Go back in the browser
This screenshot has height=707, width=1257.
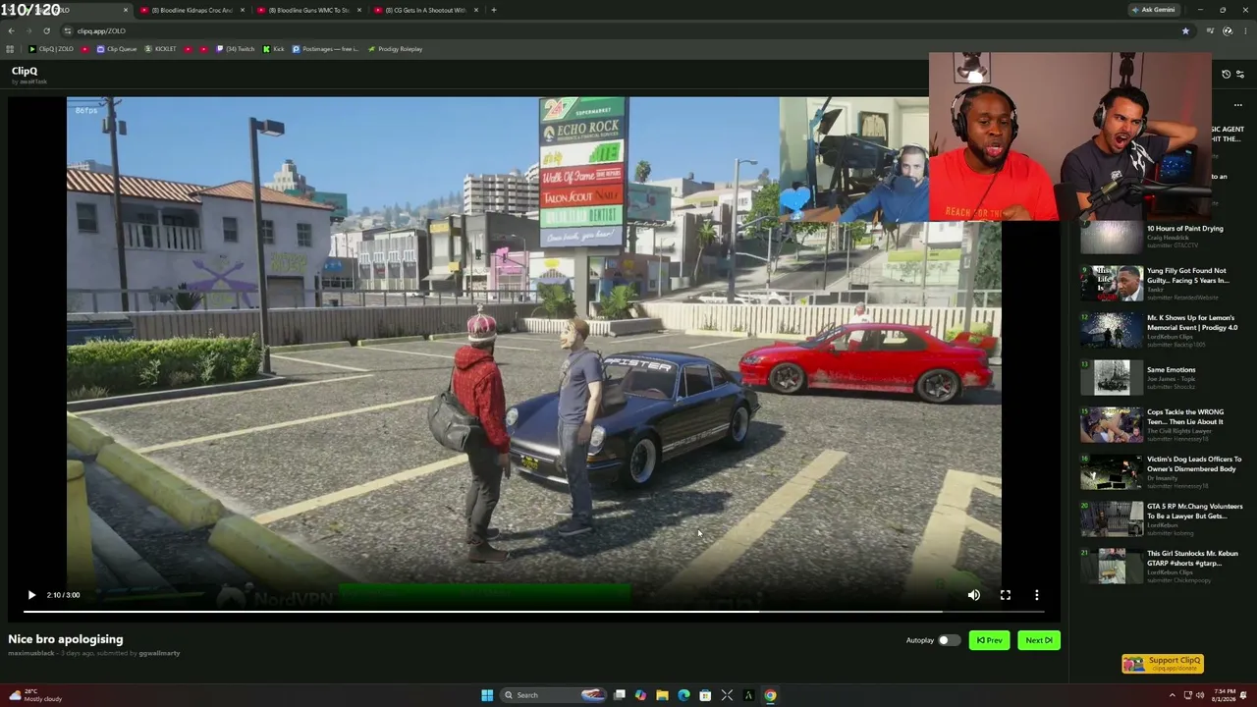click(x=11, y=30)
